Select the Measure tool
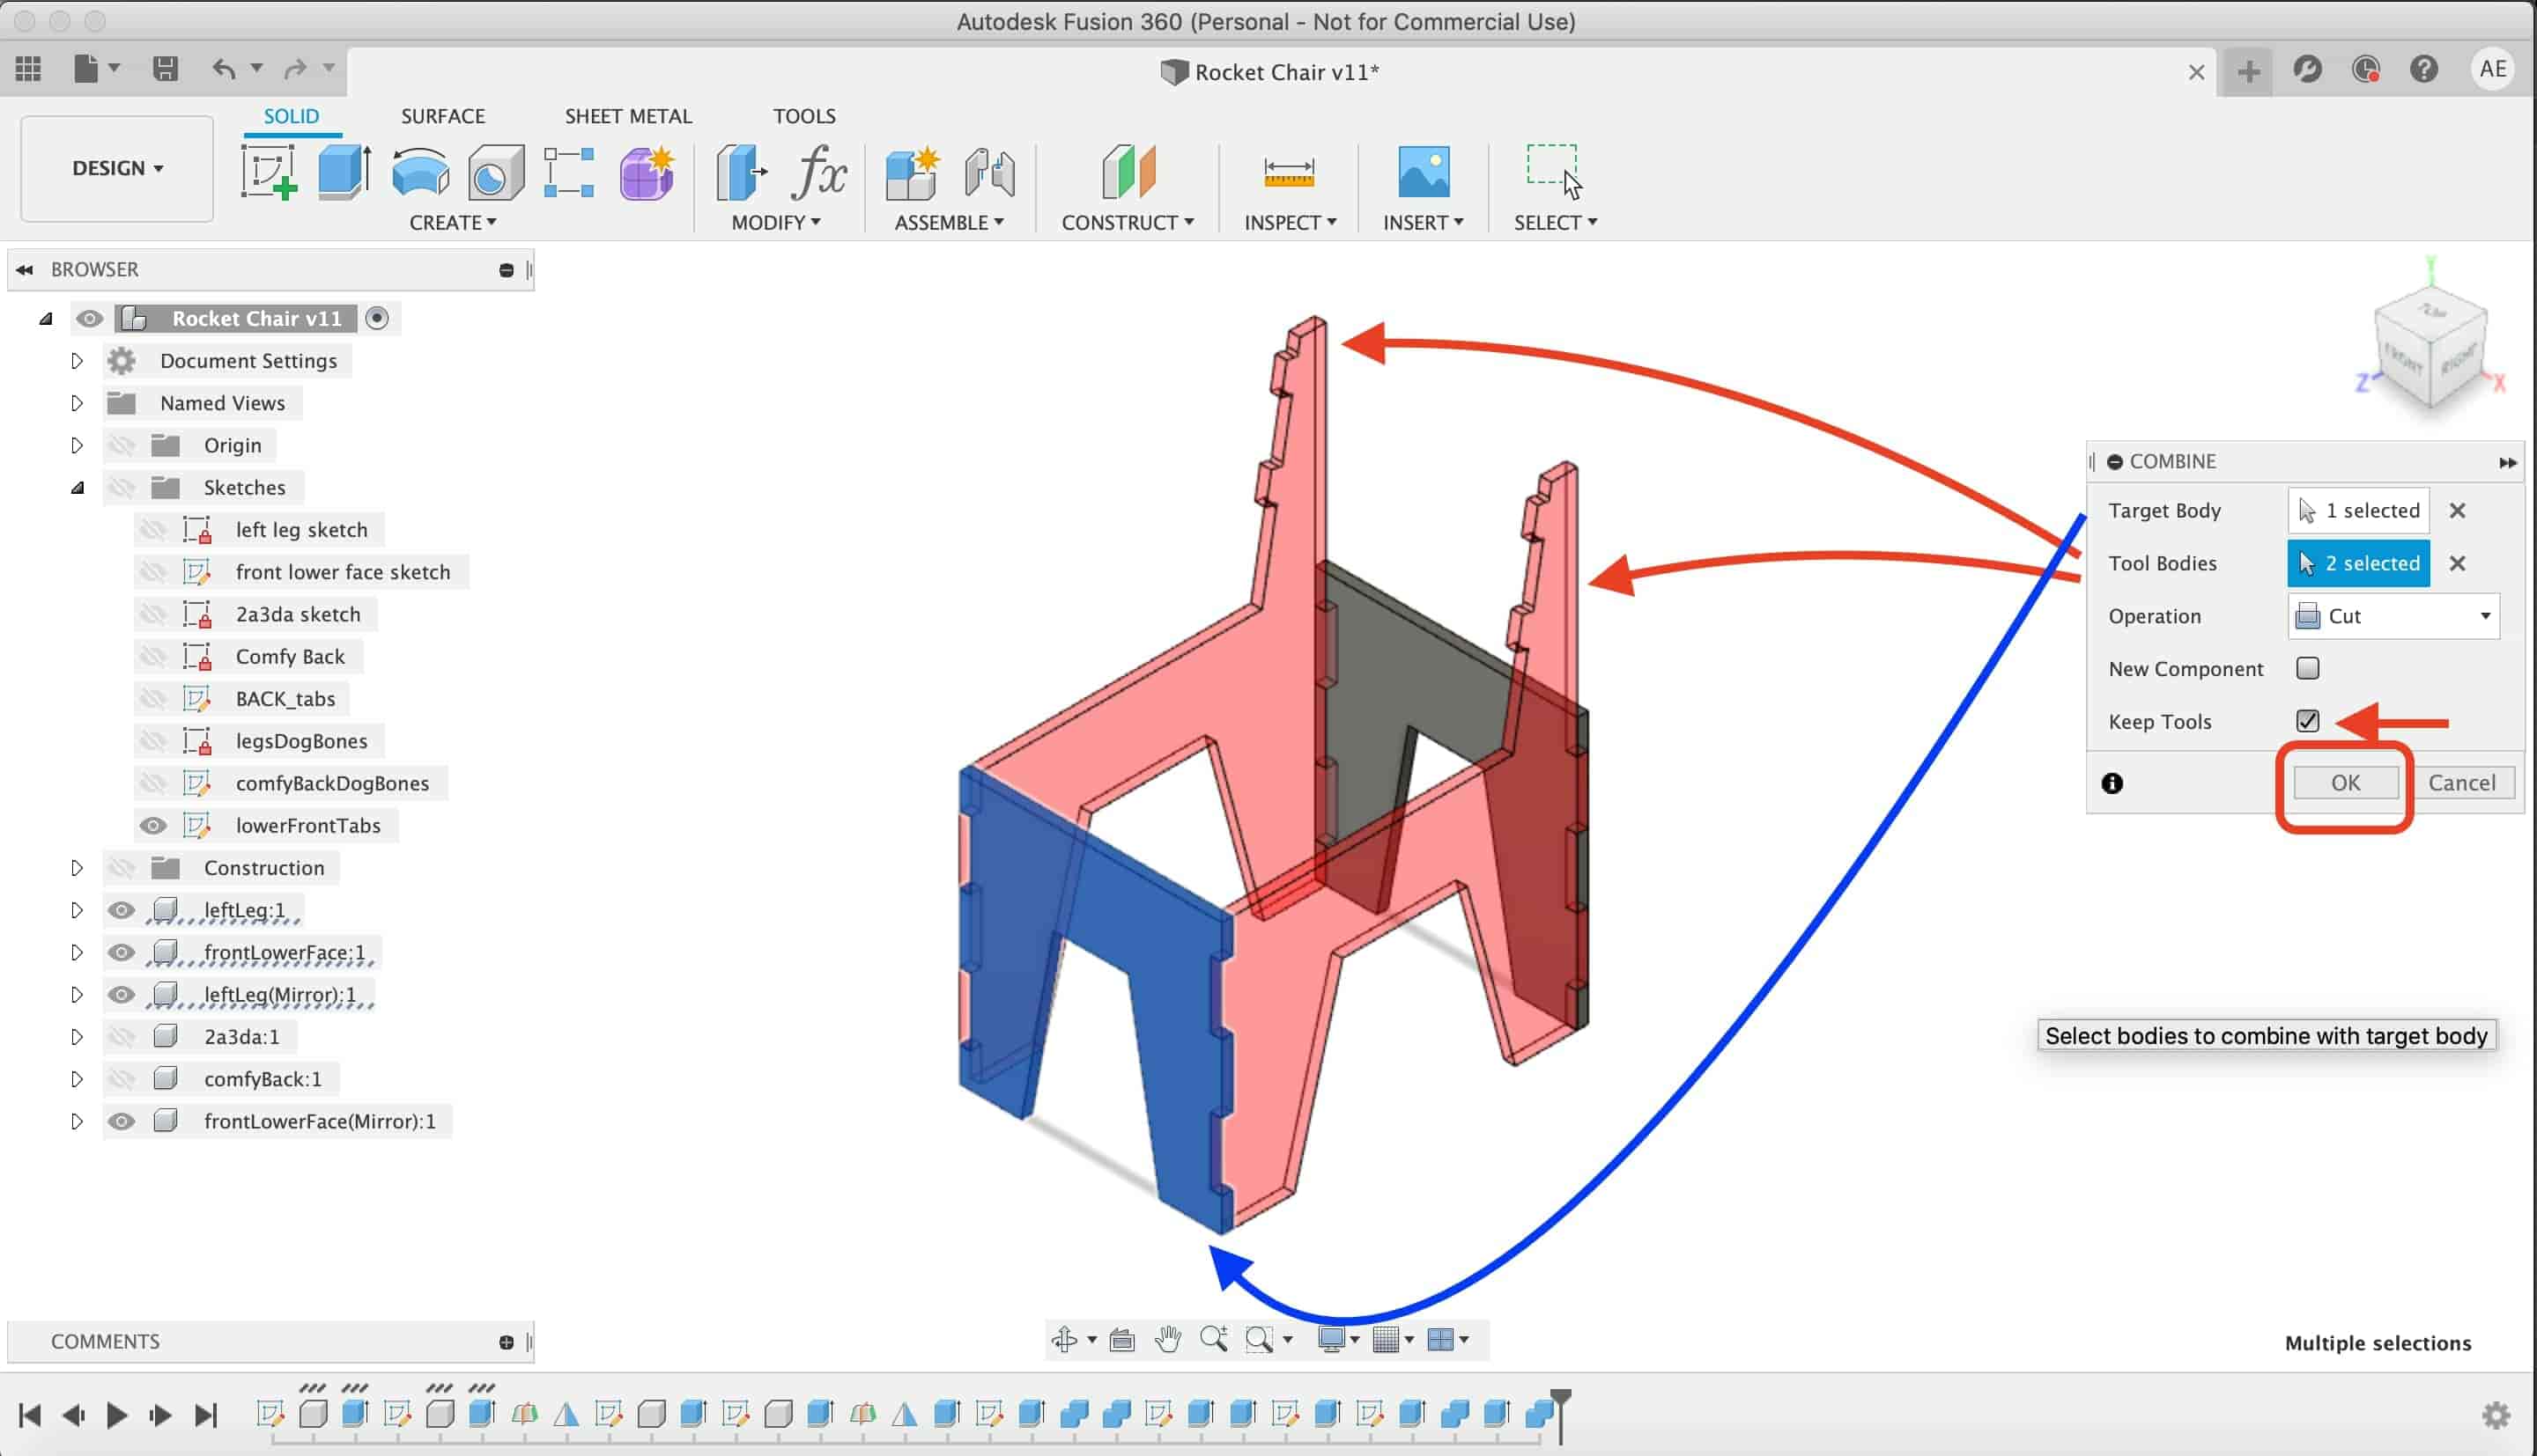This screenshot has height=1456, width=2537. point(1289,172)
